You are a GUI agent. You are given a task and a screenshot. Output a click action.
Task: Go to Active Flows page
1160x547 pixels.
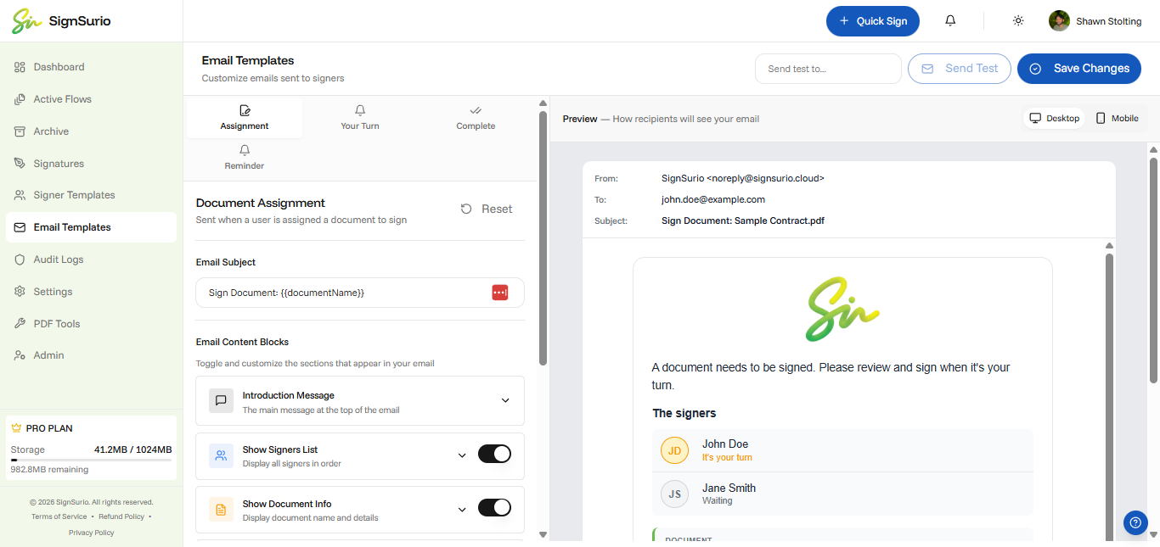(92, 99)
